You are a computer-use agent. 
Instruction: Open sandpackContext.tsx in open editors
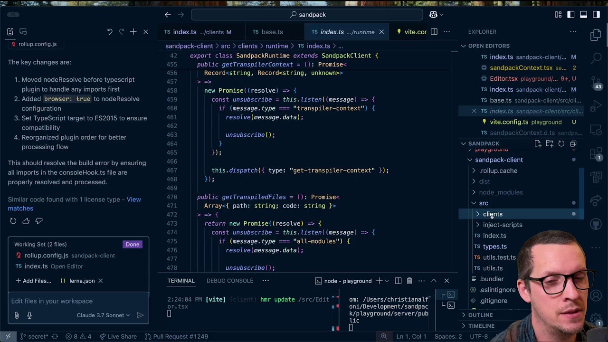pyautogui.click(x=521, y=68)
